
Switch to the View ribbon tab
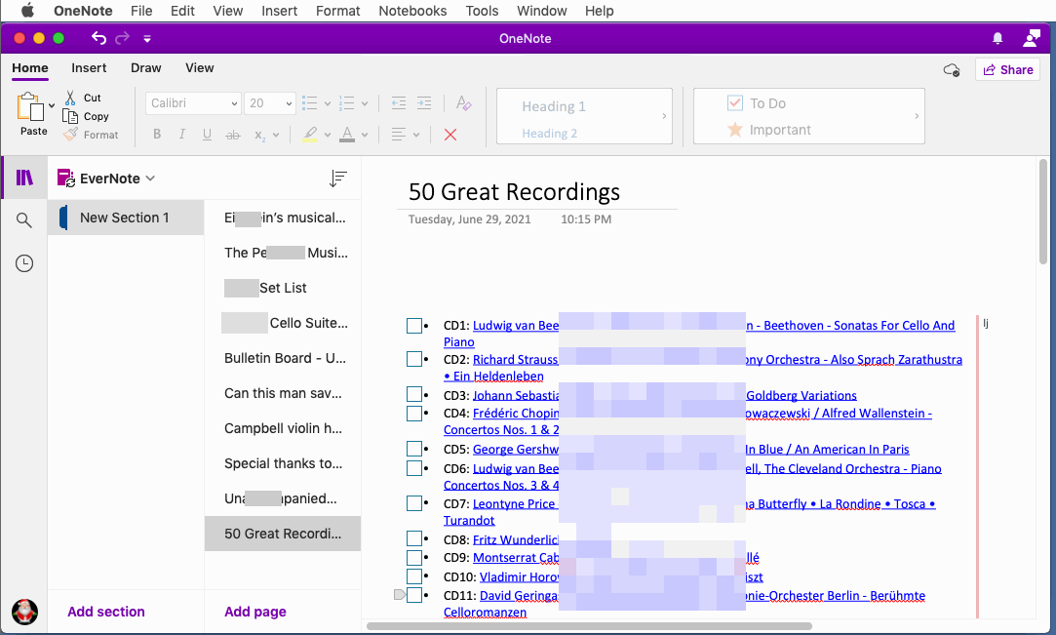pyautogui.click(x=199, y=68)
